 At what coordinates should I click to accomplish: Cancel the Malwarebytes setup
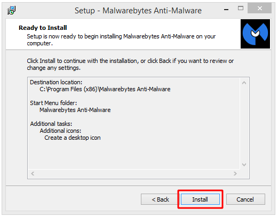coord(245,199)
